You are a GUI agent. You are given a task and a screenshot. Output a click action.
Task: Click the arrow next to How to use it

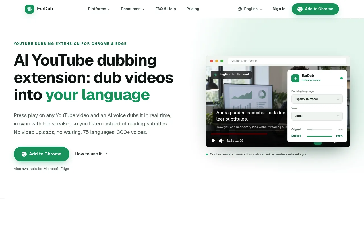click(x=106, y=154)
